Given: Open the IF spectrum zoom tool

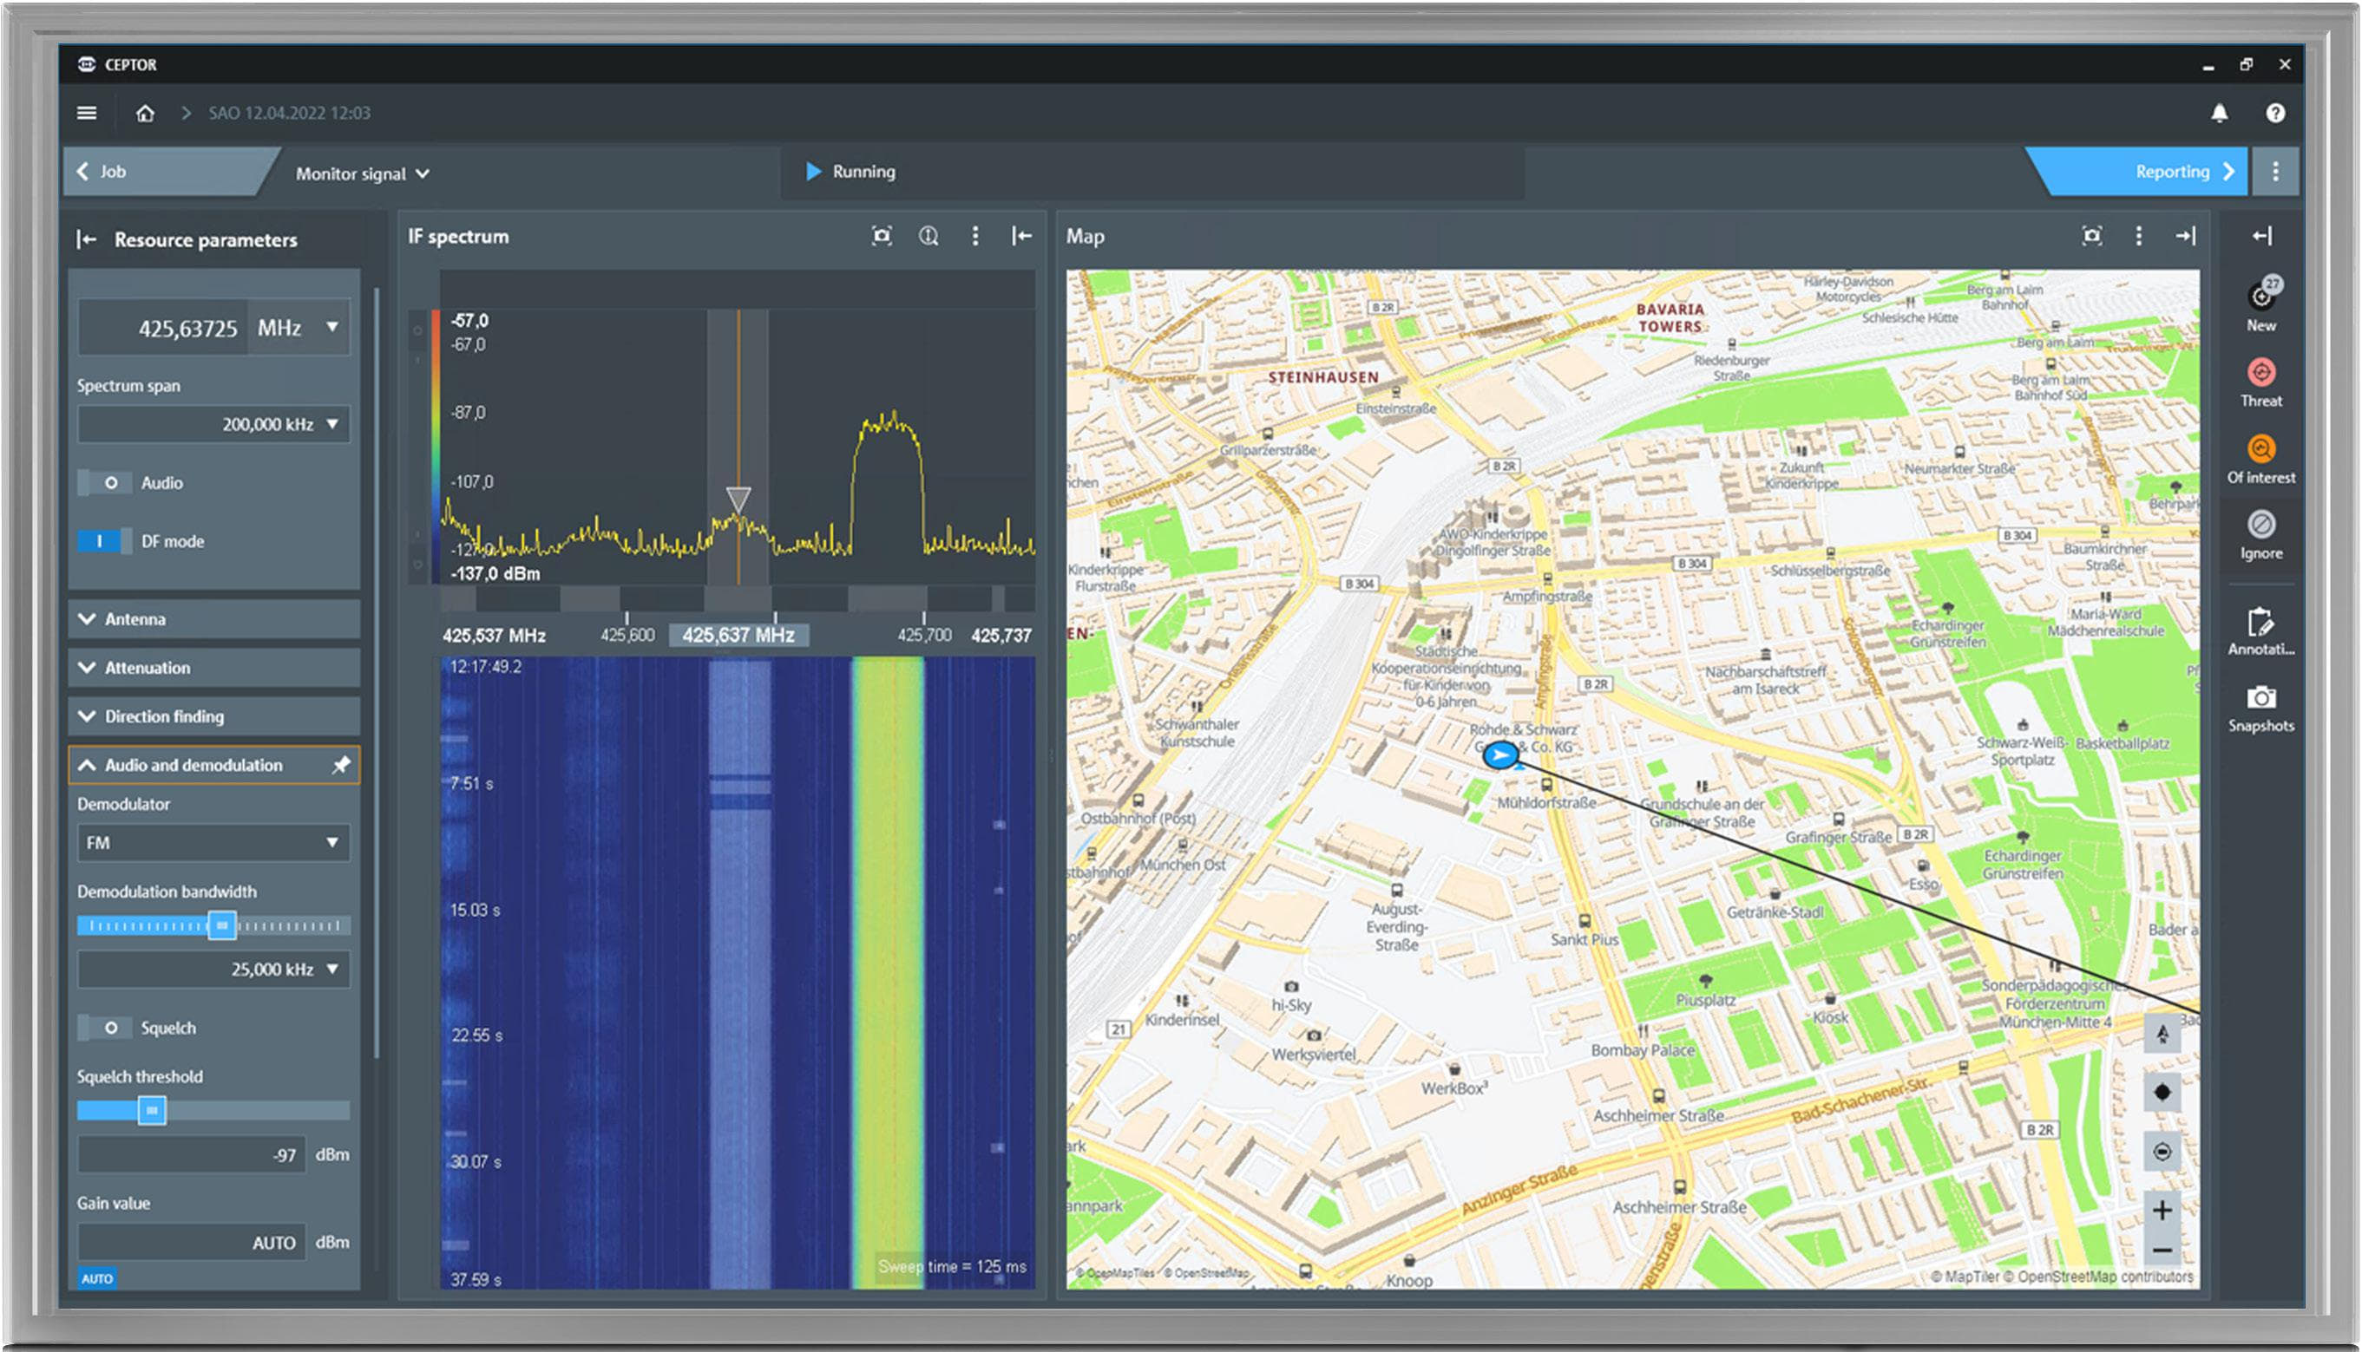Looking at the screenshot, I should point(928,236).
